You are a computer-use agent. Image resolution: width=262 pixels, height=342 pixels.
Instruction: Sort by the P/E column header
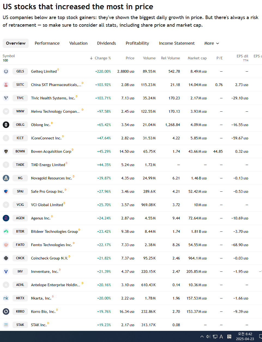[x=219, y=58]
